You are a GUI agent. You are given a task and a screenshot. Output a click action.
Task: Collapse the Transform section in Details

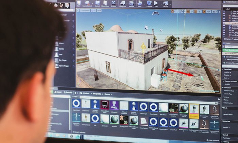pyautogui.click(x=223, y=69)
